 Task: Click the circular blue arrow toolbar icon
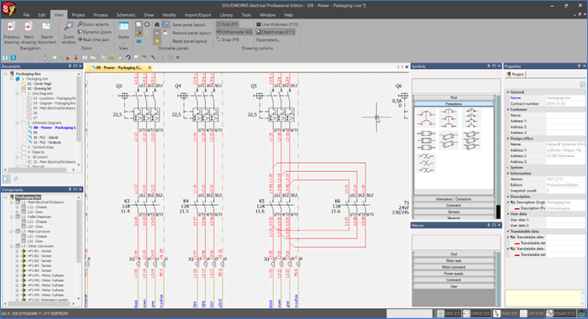coord(128,58)
